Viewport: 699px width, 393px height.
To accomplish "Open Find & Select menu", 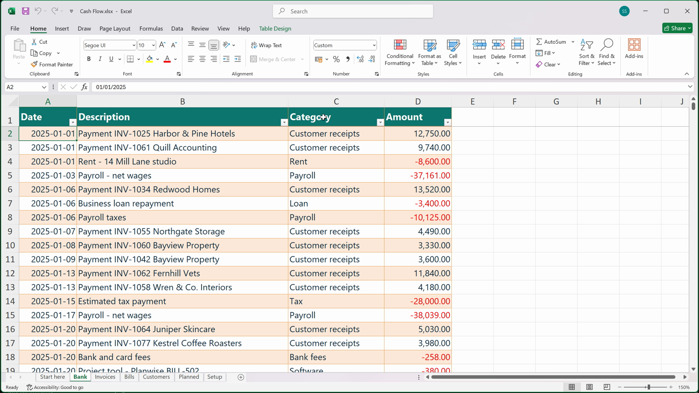I will click(607, 52).
